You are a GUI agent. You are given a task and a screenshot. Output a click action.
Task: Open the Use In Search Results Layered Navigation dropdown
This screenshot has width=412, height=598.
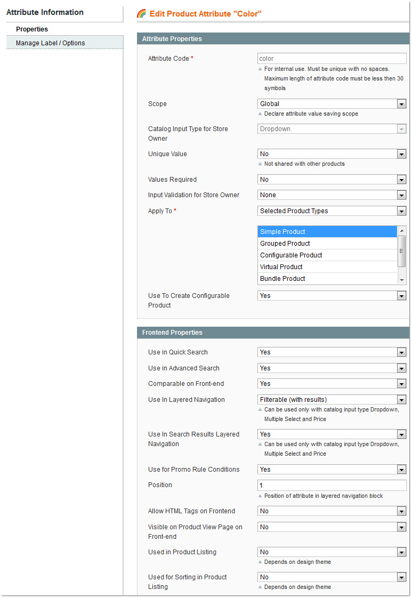(332, 434)
